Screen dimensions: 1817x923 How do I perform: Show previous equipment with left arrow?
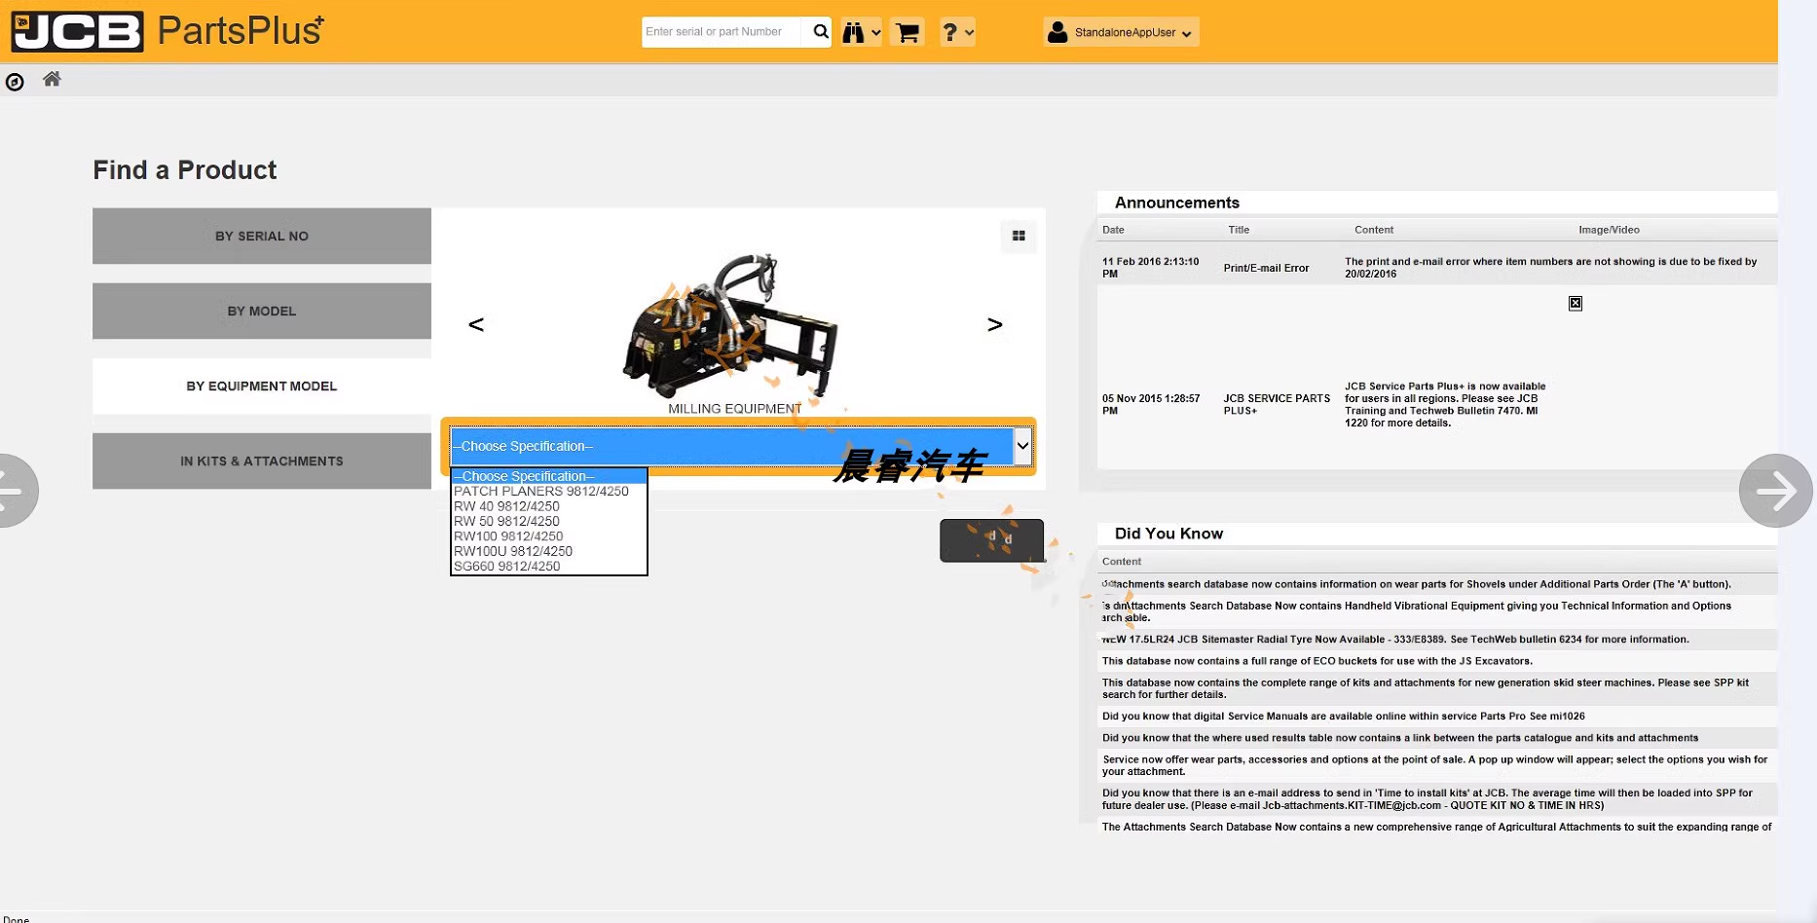point(476,324)
